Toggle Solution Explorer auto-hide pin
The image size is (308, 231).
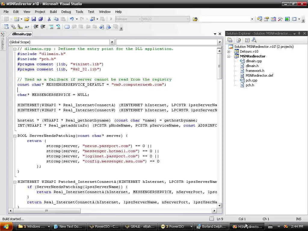[299, 33]
